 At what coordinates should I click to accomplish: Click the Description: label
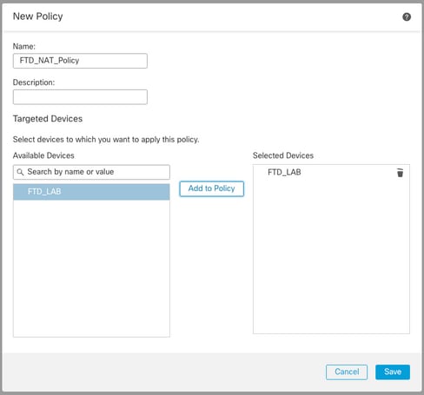pyautogui.click(x=34, y=82)
